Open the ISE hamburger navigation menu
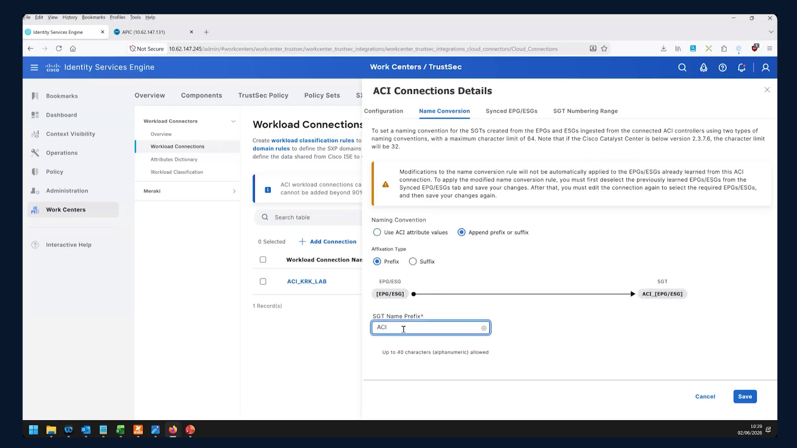797x448 pixels. click(x=34, y=67)
